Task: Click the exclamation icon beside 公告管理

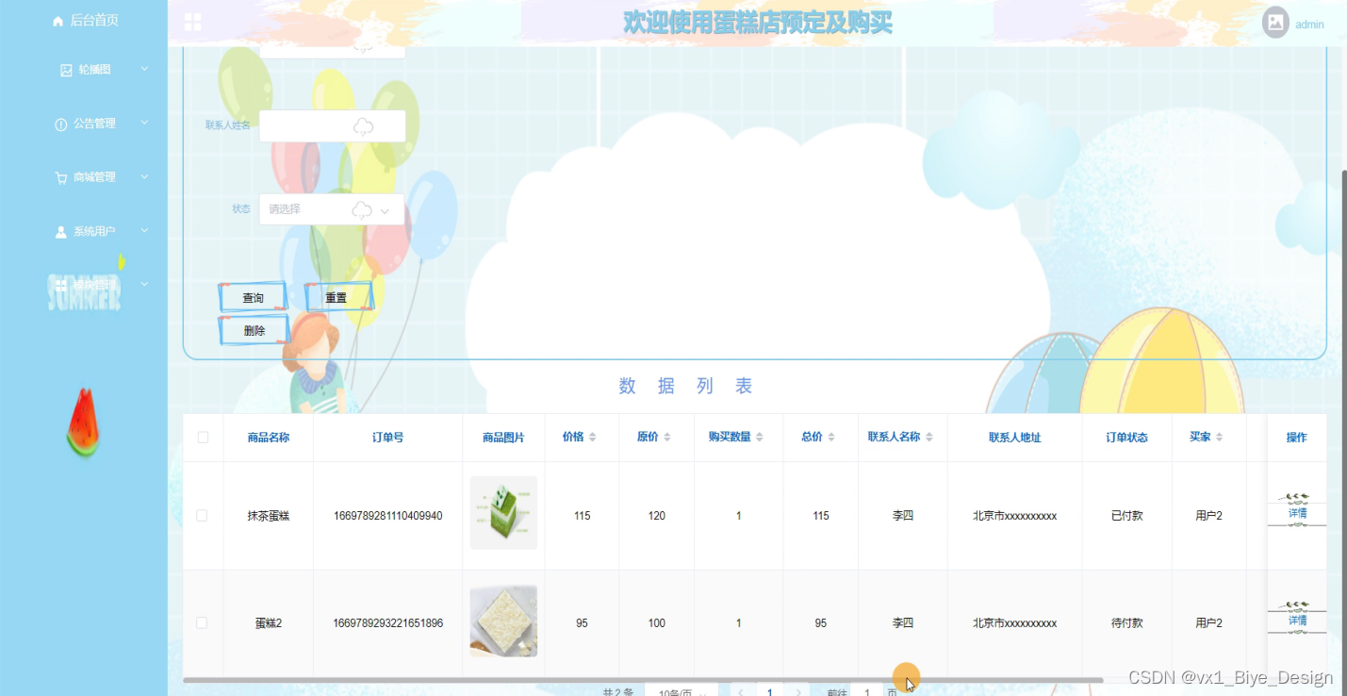Action: (61, 124)
